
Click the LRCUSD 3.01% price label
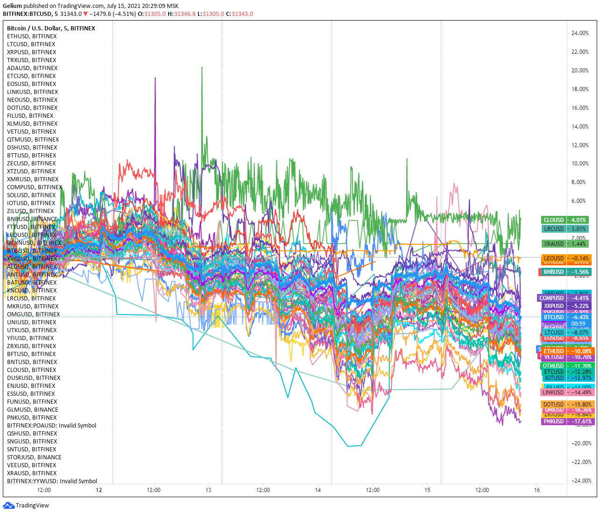(564, 229)
